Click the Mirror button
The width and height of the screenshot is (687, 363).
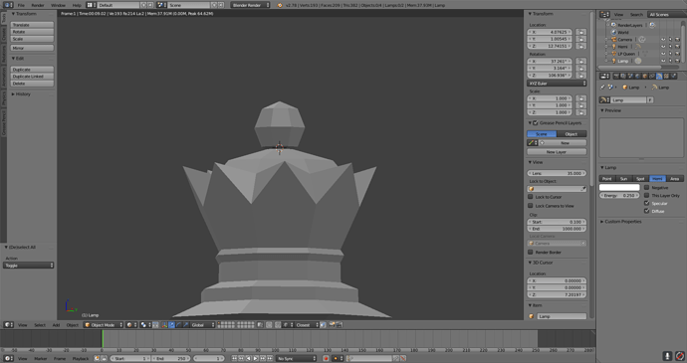(32, 48)
